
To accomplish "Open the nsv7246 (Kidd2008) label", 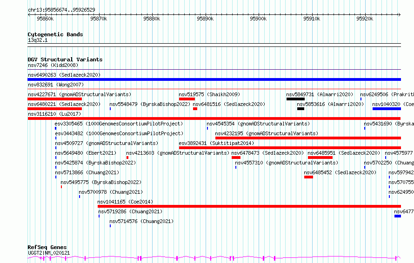I will [x=53, y=65].
